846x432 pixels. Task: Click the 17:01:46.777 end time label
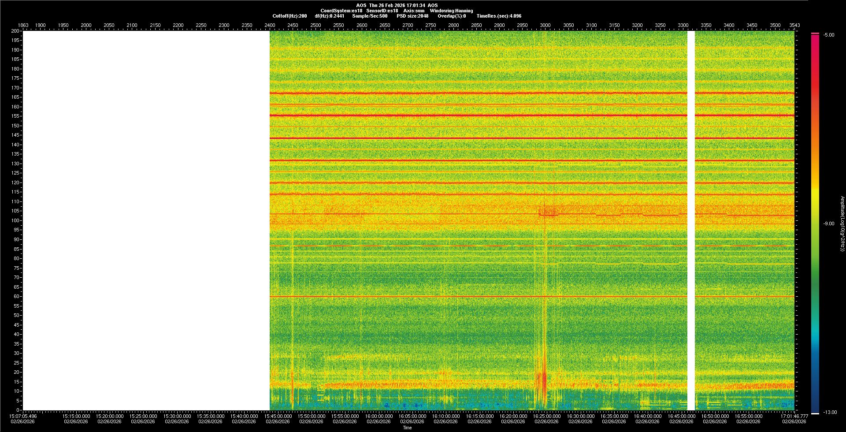[794, 416]
